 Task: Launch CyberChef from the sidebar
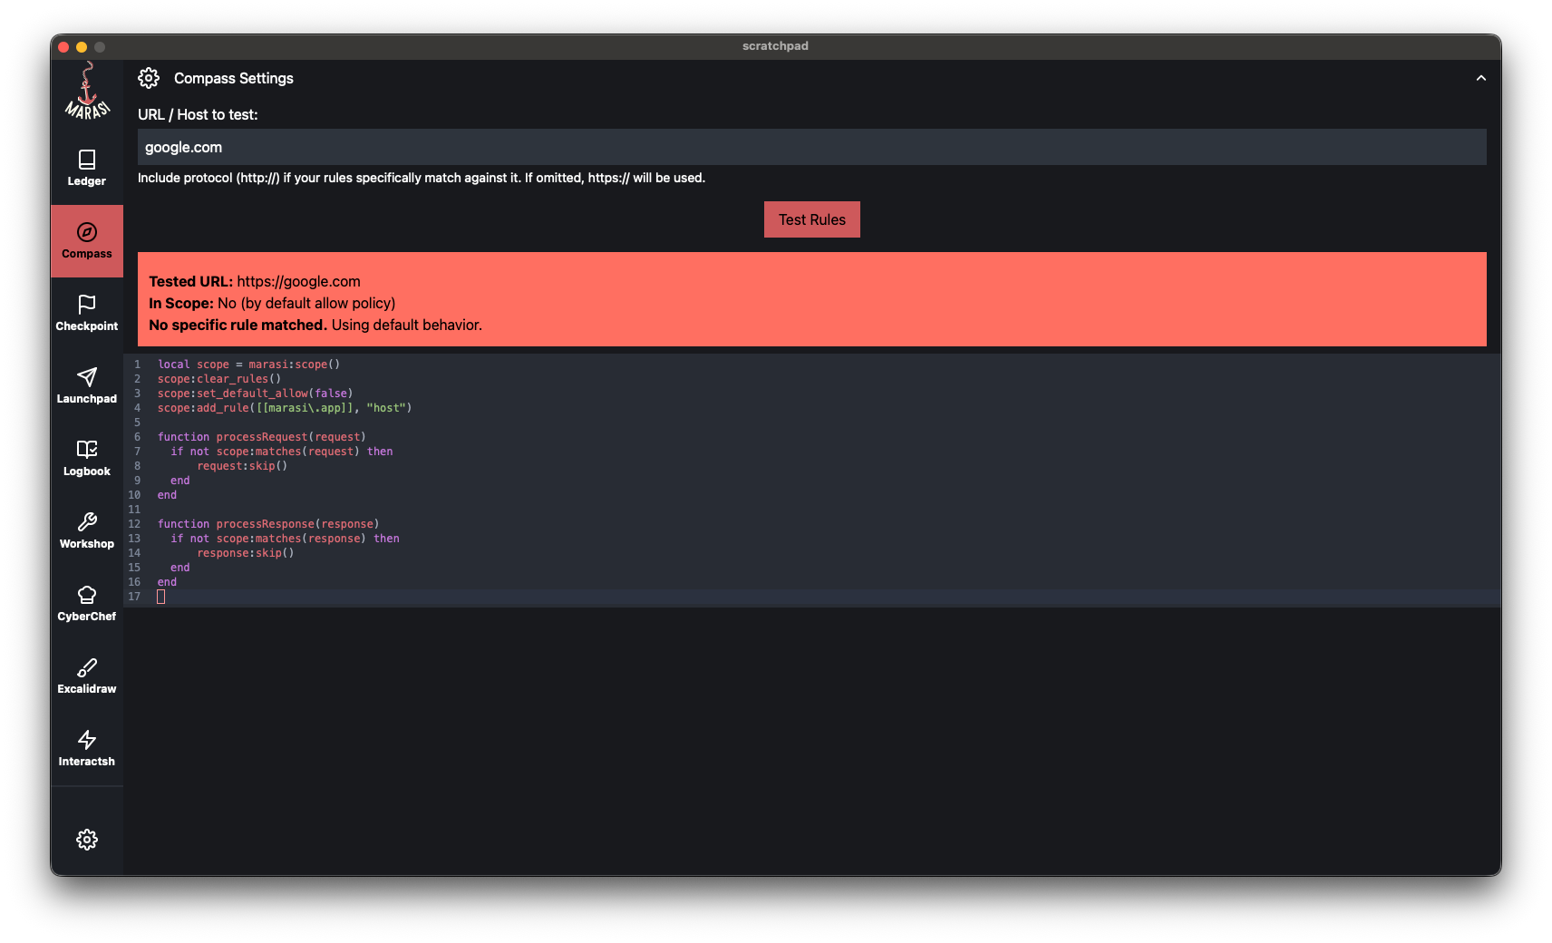tap(87, 604)
